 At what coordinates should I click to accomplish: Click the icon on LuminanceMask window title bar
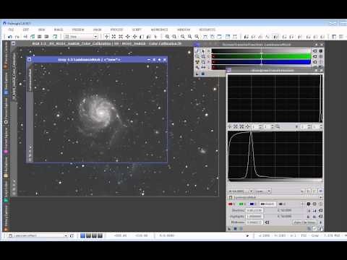pos(30,59)
